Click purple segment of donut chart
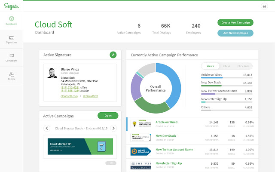The image size is (275, 172). (136, 87)
